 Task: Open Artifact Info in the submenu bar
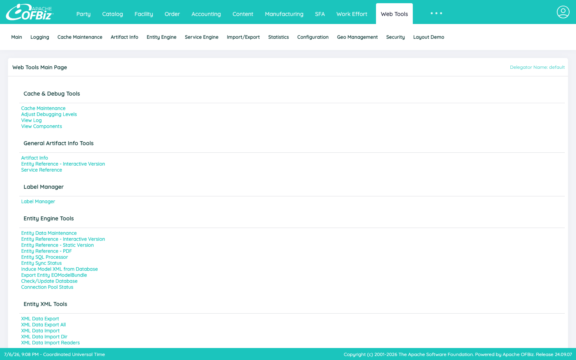click(124, 37)
